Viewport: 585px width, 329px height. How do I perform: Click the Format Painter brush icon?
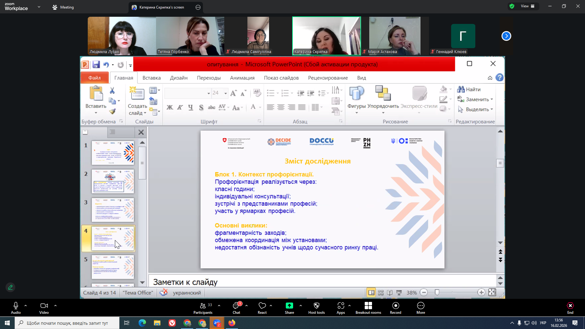[112, 111]
